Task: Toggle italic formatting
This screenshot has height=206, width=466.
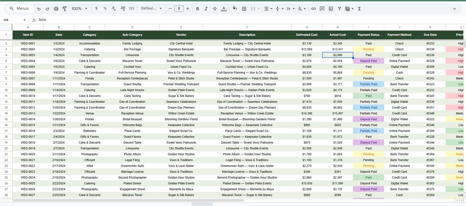Action: tap(206, 9)
